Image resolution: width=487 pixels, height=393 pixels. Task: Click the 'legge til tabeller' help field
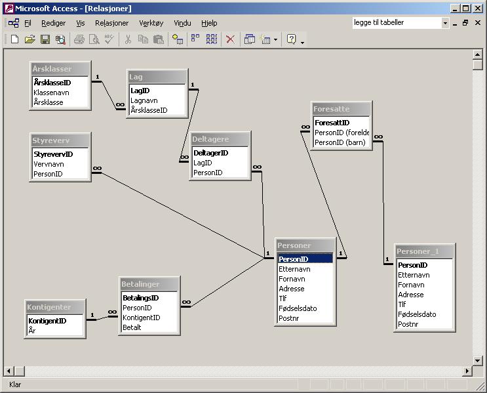click(397, 23)
